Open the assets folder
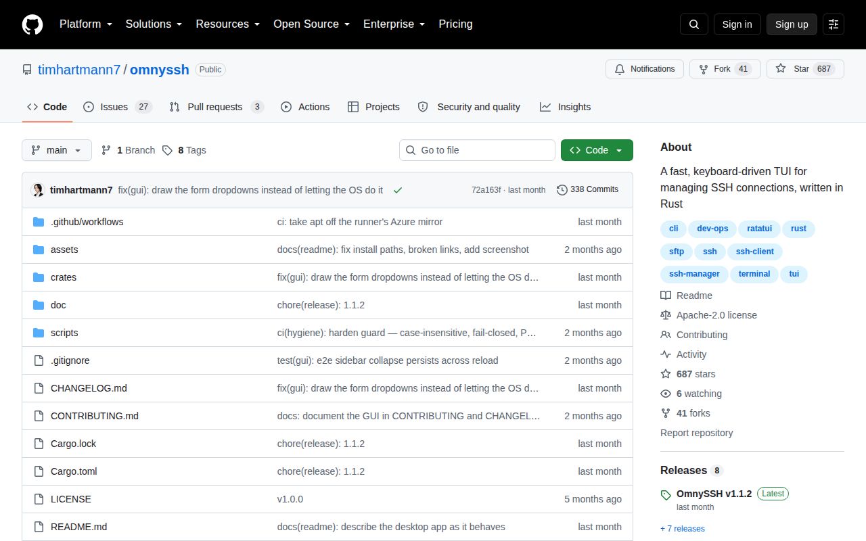Screen dimensions: 866x541 point(64,250)
